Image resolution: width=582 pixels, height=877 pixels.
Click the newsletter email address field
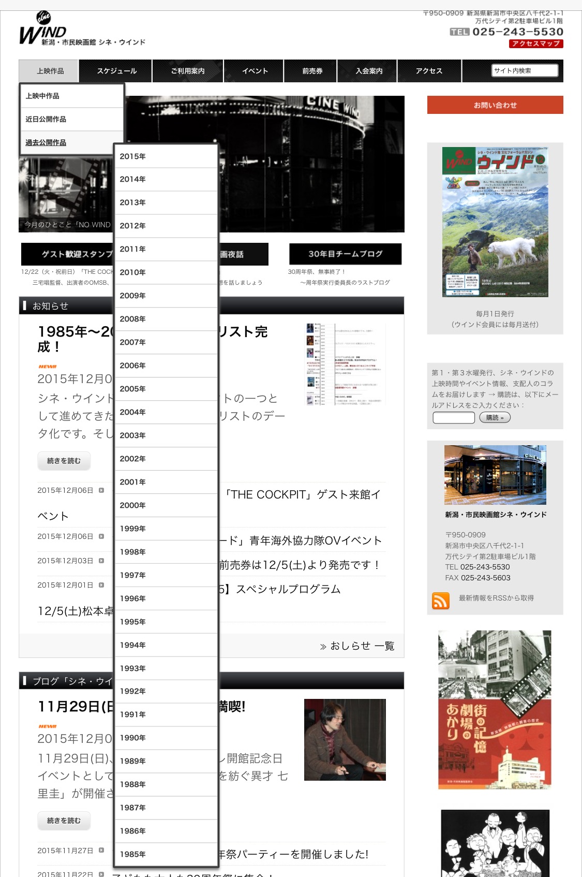453,418
